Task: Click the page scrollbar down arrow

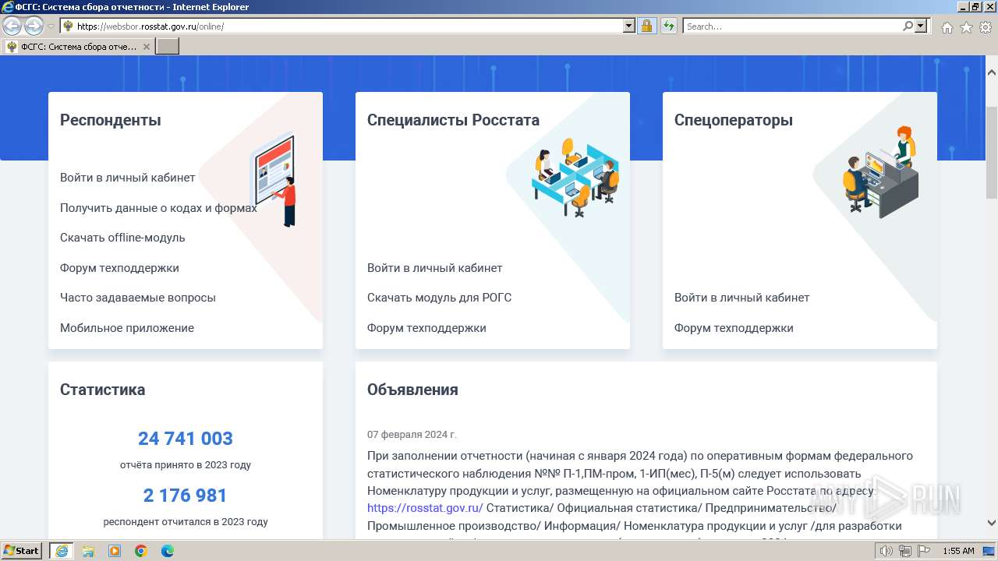Action: click(992, 523)
